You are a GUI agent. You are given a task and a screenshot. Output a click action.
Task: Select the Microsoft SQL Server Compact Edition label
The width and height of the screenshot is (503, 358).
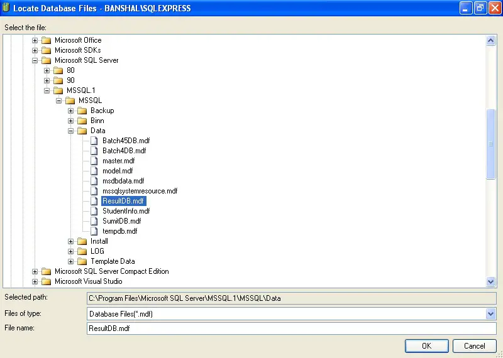[112, 271]
